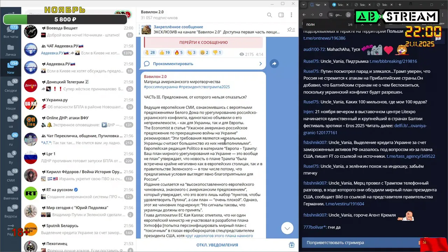
Task: Open Донецкий Телеграм channel
Action: 78,85
